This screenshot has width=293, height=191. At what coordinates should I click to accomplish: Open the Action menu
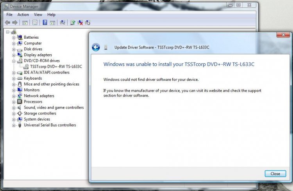(23, 14)
